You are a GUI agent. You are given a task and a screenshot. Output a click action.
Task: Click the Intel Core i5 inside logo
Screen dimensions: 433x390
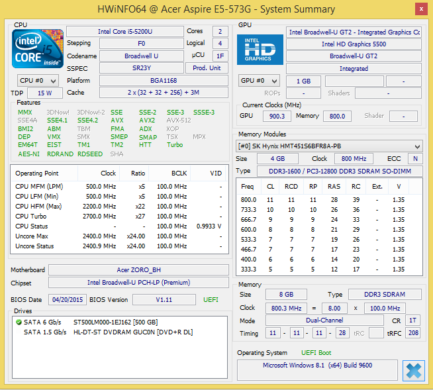[x=38, y=48]
